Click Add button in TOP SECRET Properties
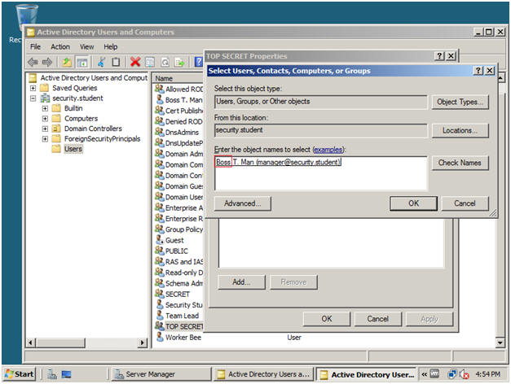This screenshot has width=511, height=384. tap(241, 281)
